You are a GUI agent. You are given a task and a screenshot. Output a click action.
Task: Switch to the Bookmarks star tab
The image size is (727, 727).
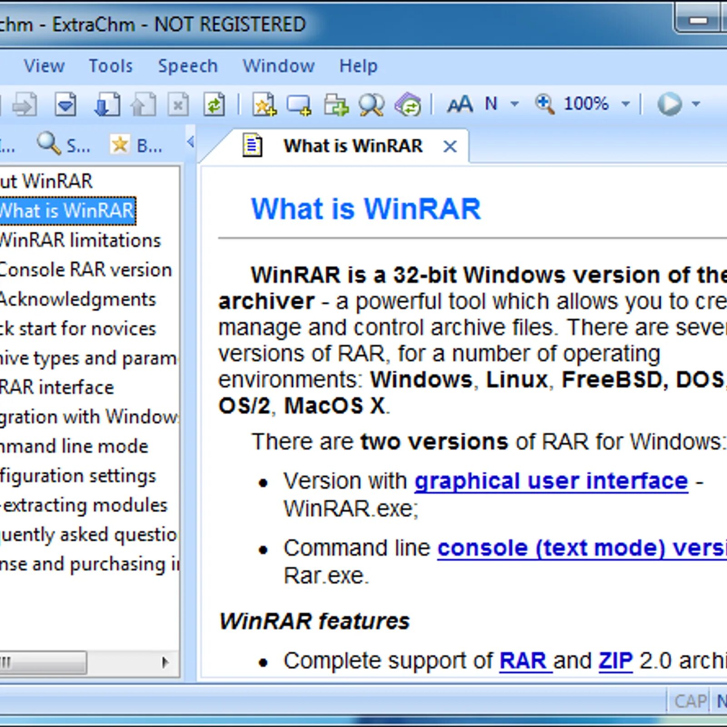(x=136, y=144)
